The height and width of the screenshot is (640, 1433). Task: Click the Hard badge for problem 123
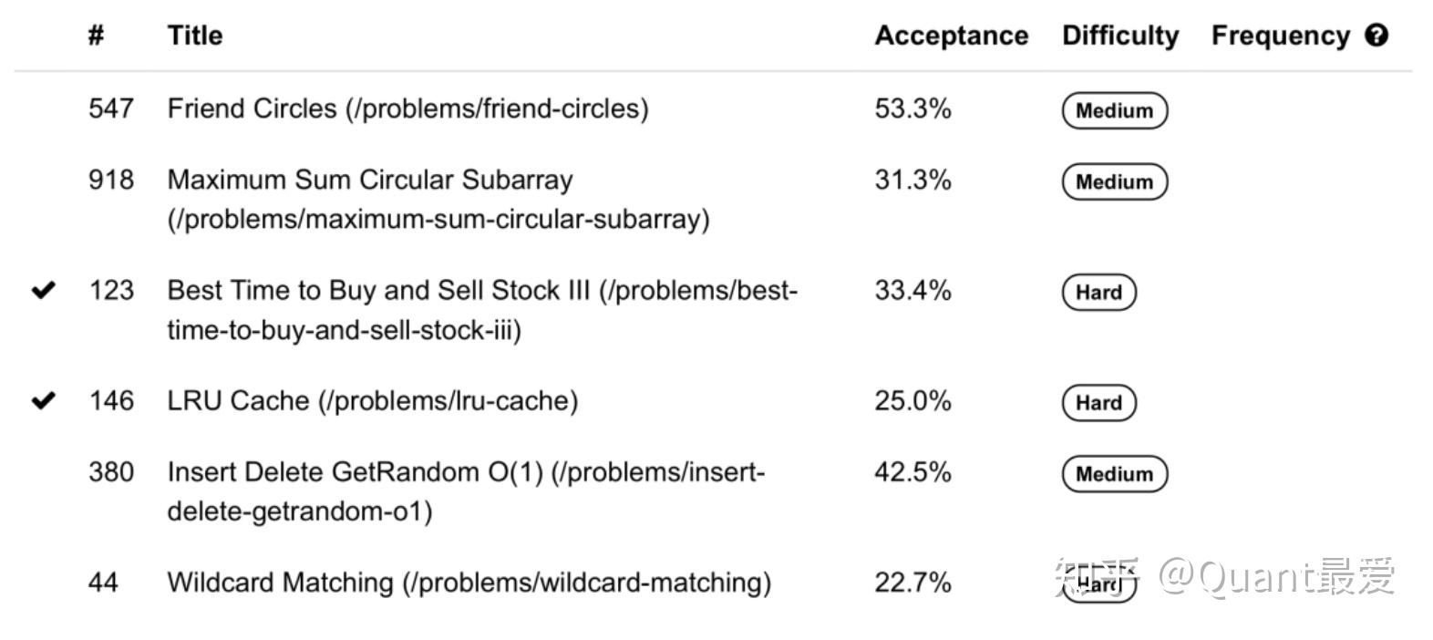(x=1098, y=293)
